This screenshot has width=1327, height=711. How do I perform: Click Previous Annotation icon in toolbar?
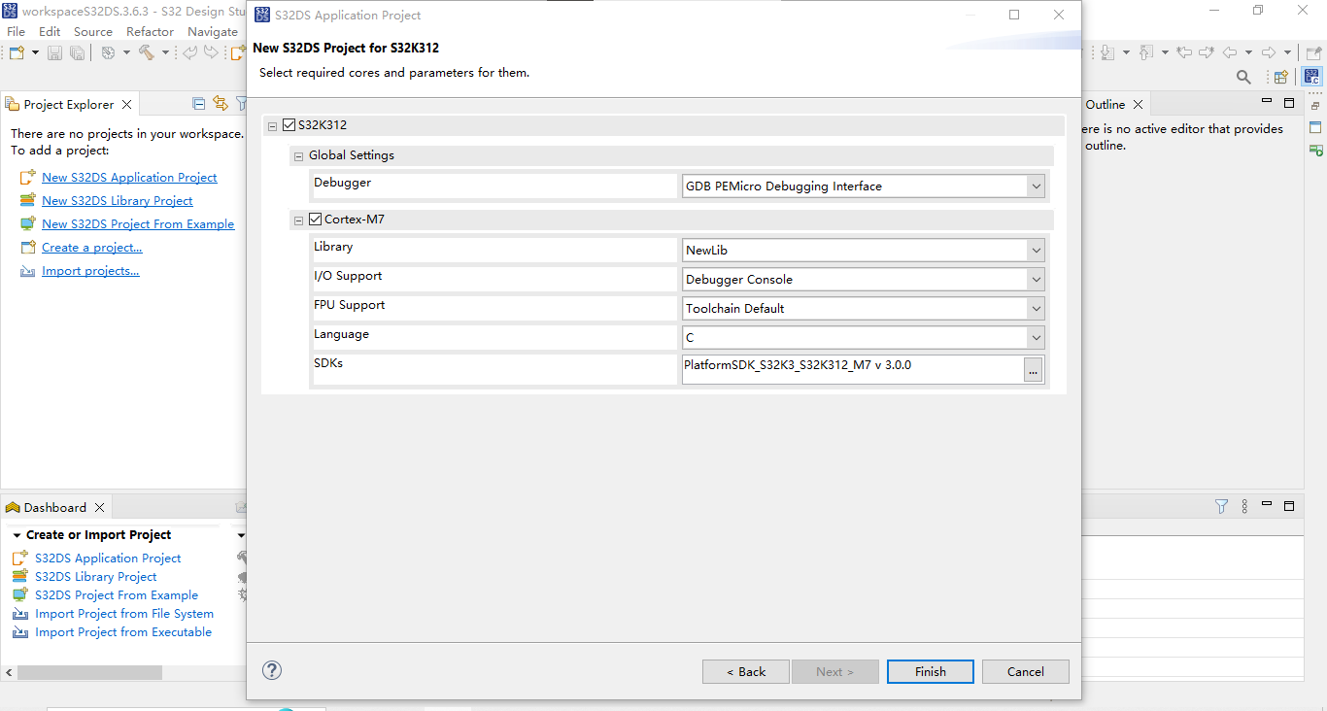pos(1145,52)
